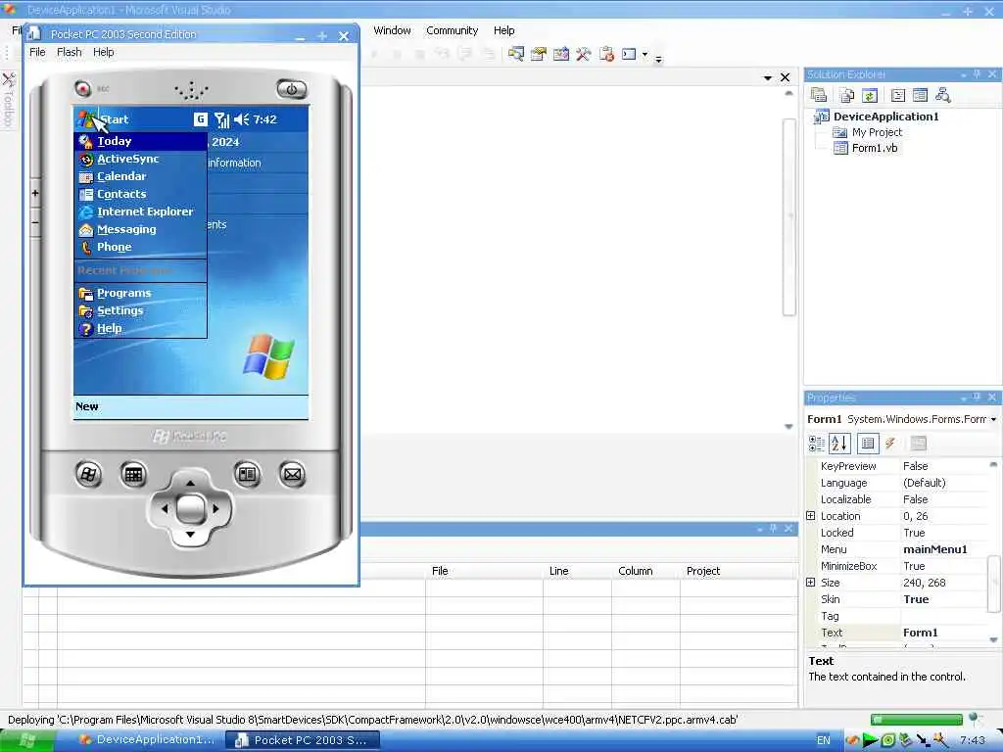Click the D-pad down arrow
The width and height of the screenshot is (1003, 752).
click(190, 534)
